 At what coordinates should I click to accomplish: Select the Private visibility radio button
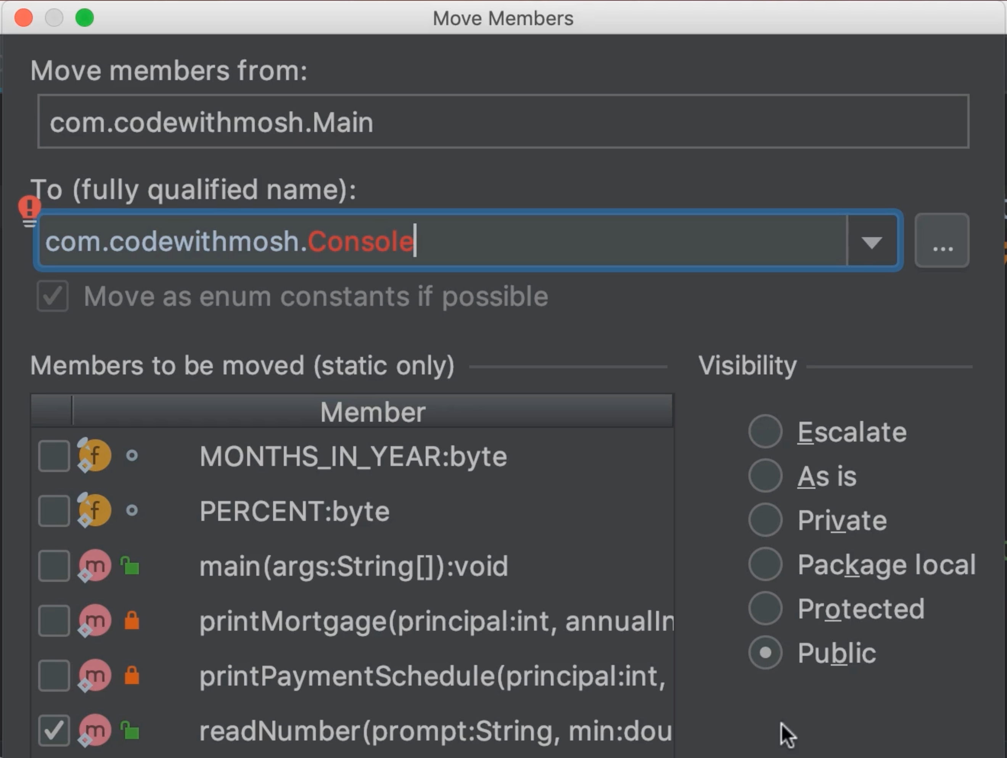point(765,520)
